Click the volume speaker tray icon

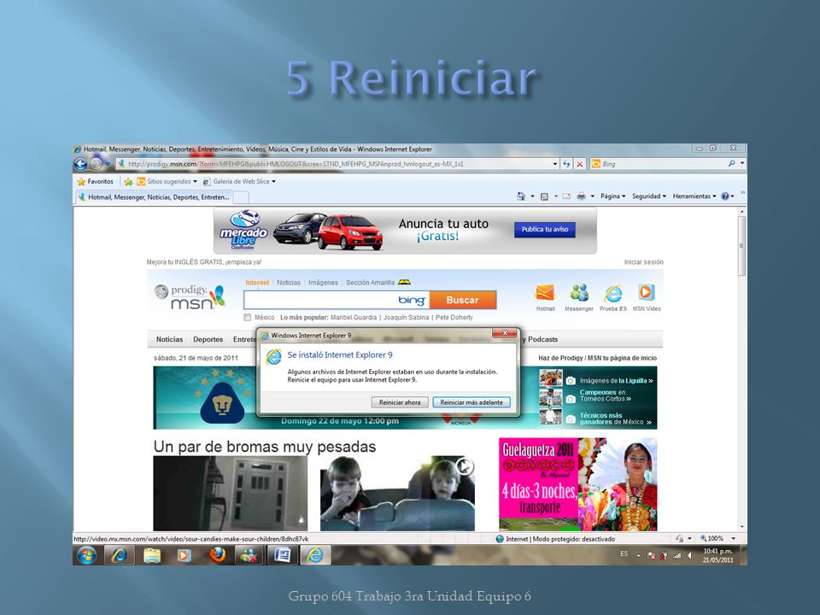pos(689,555)
